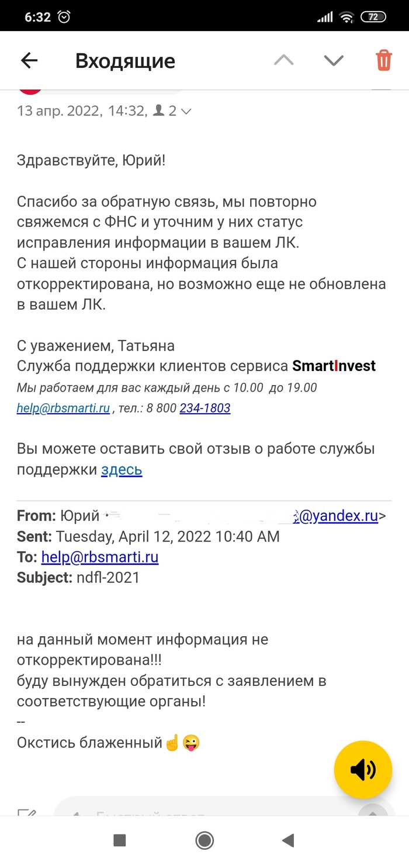Go to previous message with up chevron

pyautogui.click(x=284, y=60)
